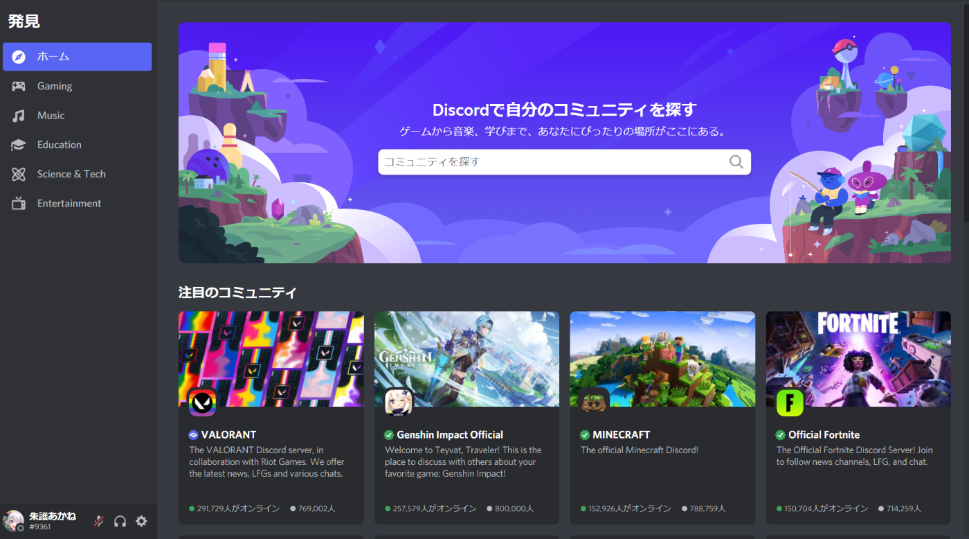The height and width of the screenshot is (539, 969).
Task: Click the Science & Tech atom icon
Action: [x=19, y=174]
